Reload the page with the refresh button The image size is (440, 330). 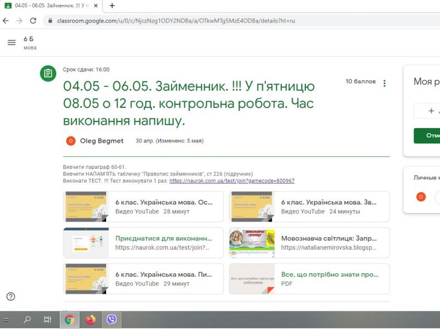33,20
